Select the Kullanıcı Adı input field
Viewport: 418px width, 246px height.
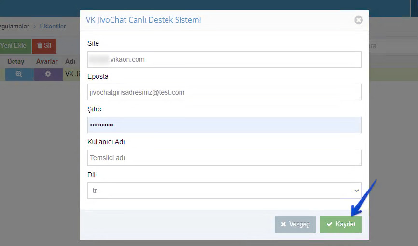[224, 158]
